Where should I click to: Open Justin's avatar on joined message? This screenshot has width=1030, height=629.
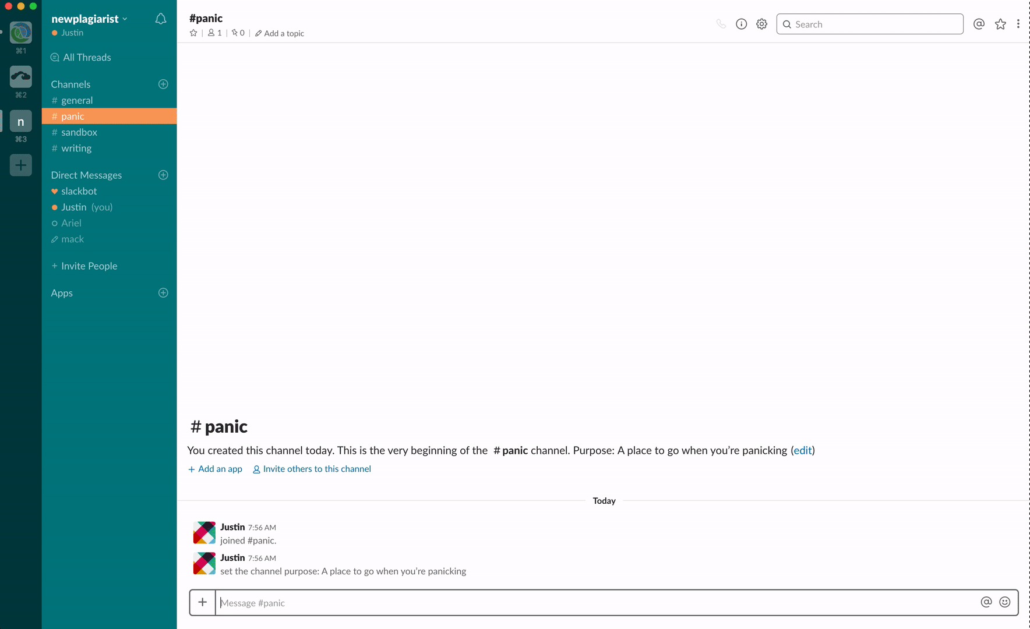204,532
